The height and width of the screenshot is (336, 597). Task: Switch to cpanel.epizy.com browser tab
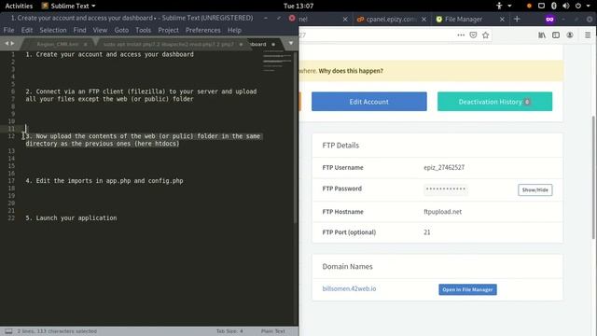[391, 19]
